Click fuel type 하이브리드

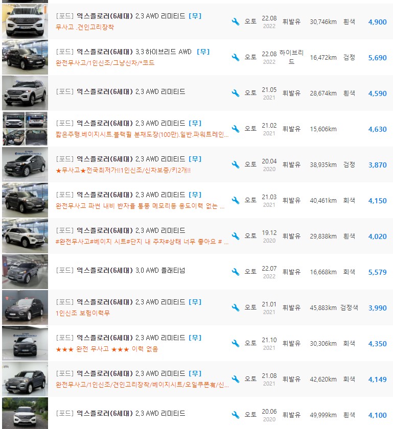tap(291, 57)
